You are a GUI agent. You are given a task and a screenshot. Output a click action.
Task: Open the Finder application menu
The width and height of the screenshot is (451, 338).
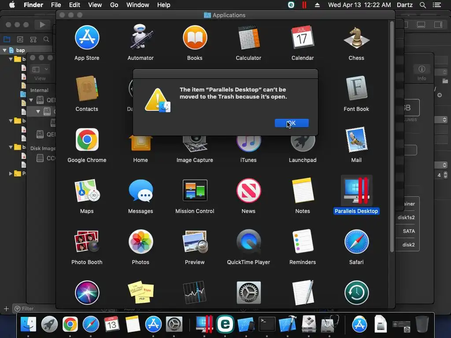coord(33,5)
